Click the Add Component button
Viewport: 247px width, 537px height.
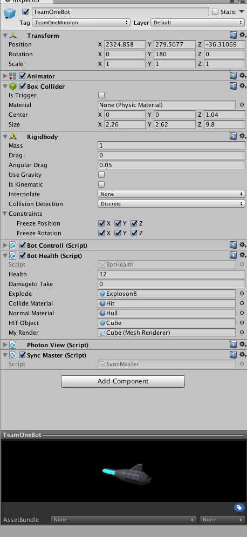[123, 381]
